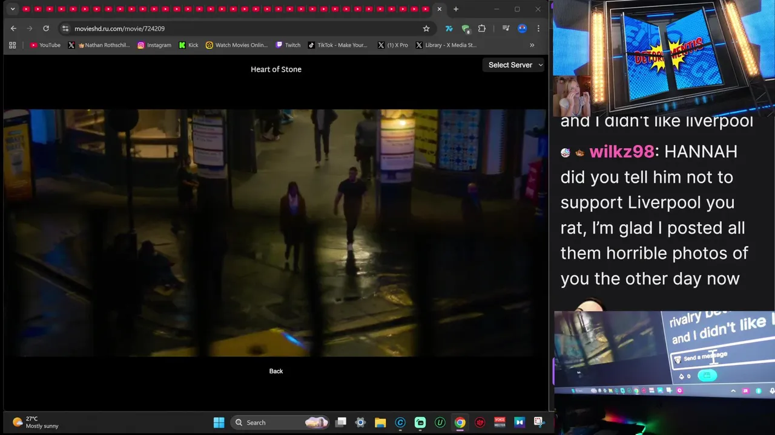Bookmark this page with star icon
775x435 pixels.
pyautogui.click(x=426, y=28)
